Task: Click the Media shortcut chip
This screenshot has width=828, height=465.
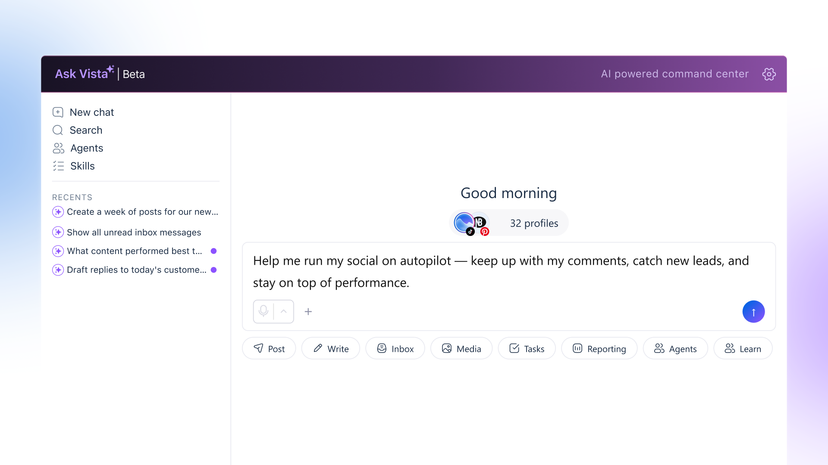Action: click(x=461, y=348)
